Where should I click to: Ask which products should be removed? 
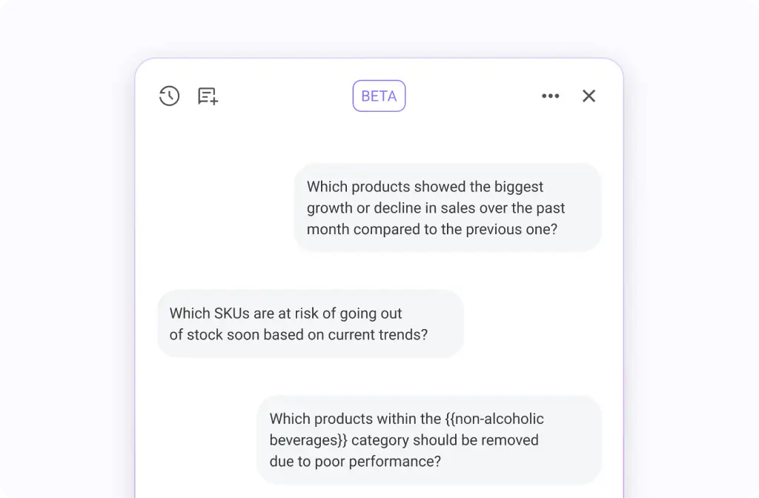click(x=428, y=439)
